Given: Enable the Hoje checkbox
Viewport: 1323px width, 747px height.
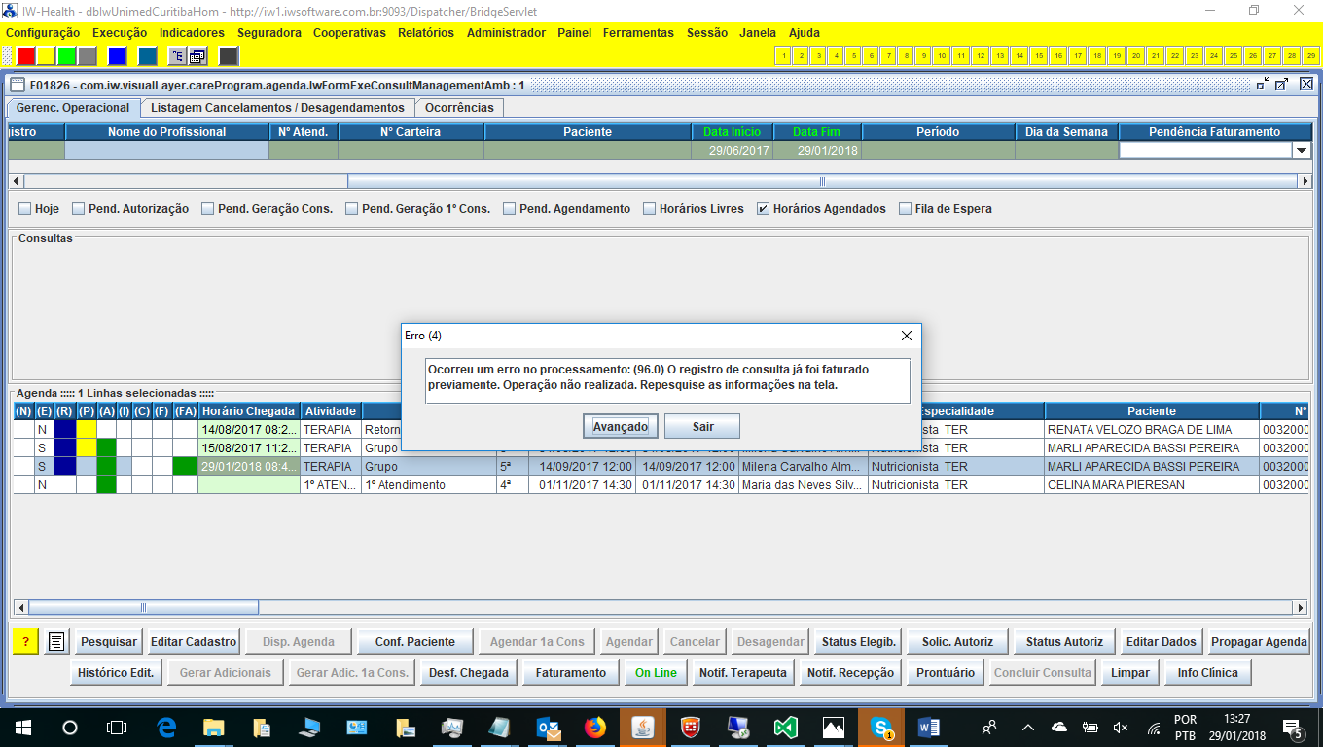Looking at the screenshot, I should (x=25, y=209).
